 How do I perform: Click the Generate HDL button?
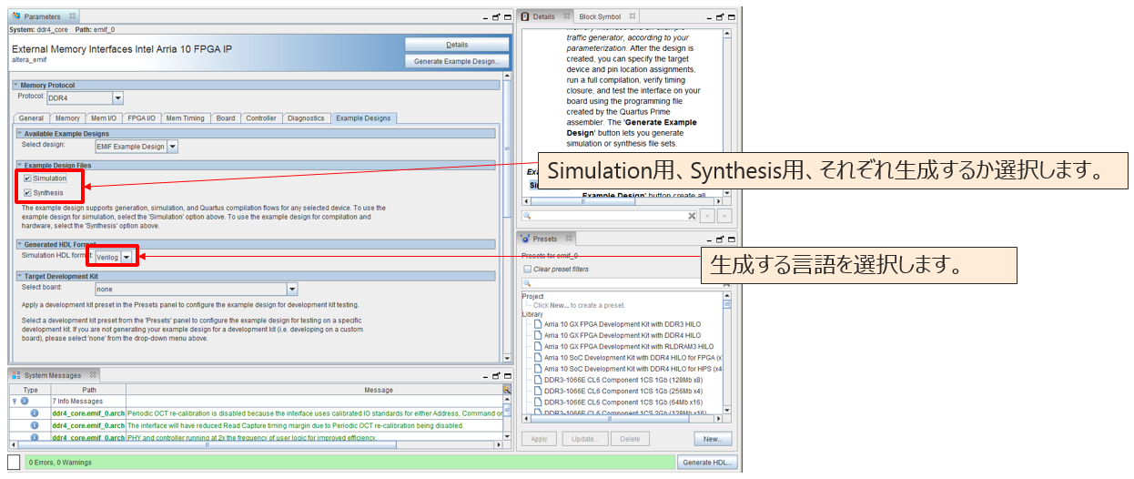(707, 463)
